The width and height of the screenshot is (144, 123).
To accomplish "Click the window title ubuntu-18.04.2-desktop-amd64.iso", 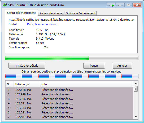I will pos(39,5).
